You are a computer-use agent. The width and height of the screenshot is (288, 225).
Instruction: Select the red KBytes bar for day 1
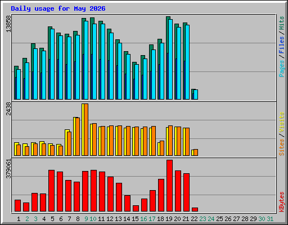pyautogui.click(x=17, y=206)
